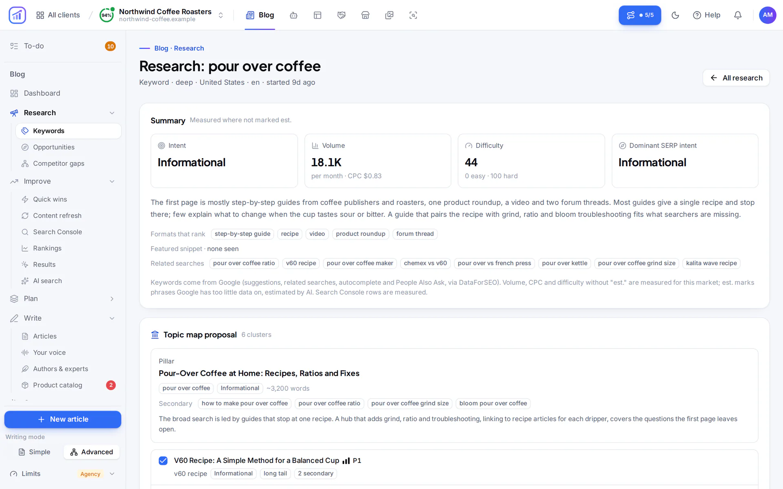Image resolution: width=783 pixels, height=489 pixels.
Task: Open the storefront icon in the top navigation
Action: (365, 15)
